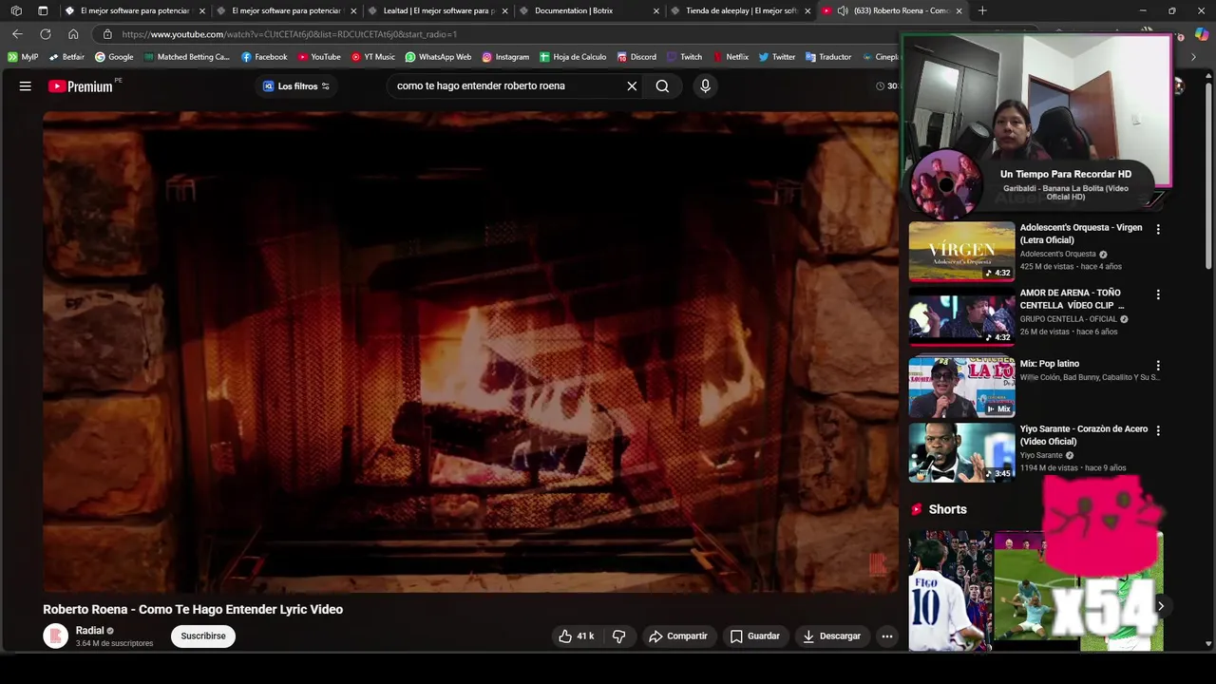Open the Twitter bookmark
This screenshot has width=1216, height=684.
[x=776, y=57]
